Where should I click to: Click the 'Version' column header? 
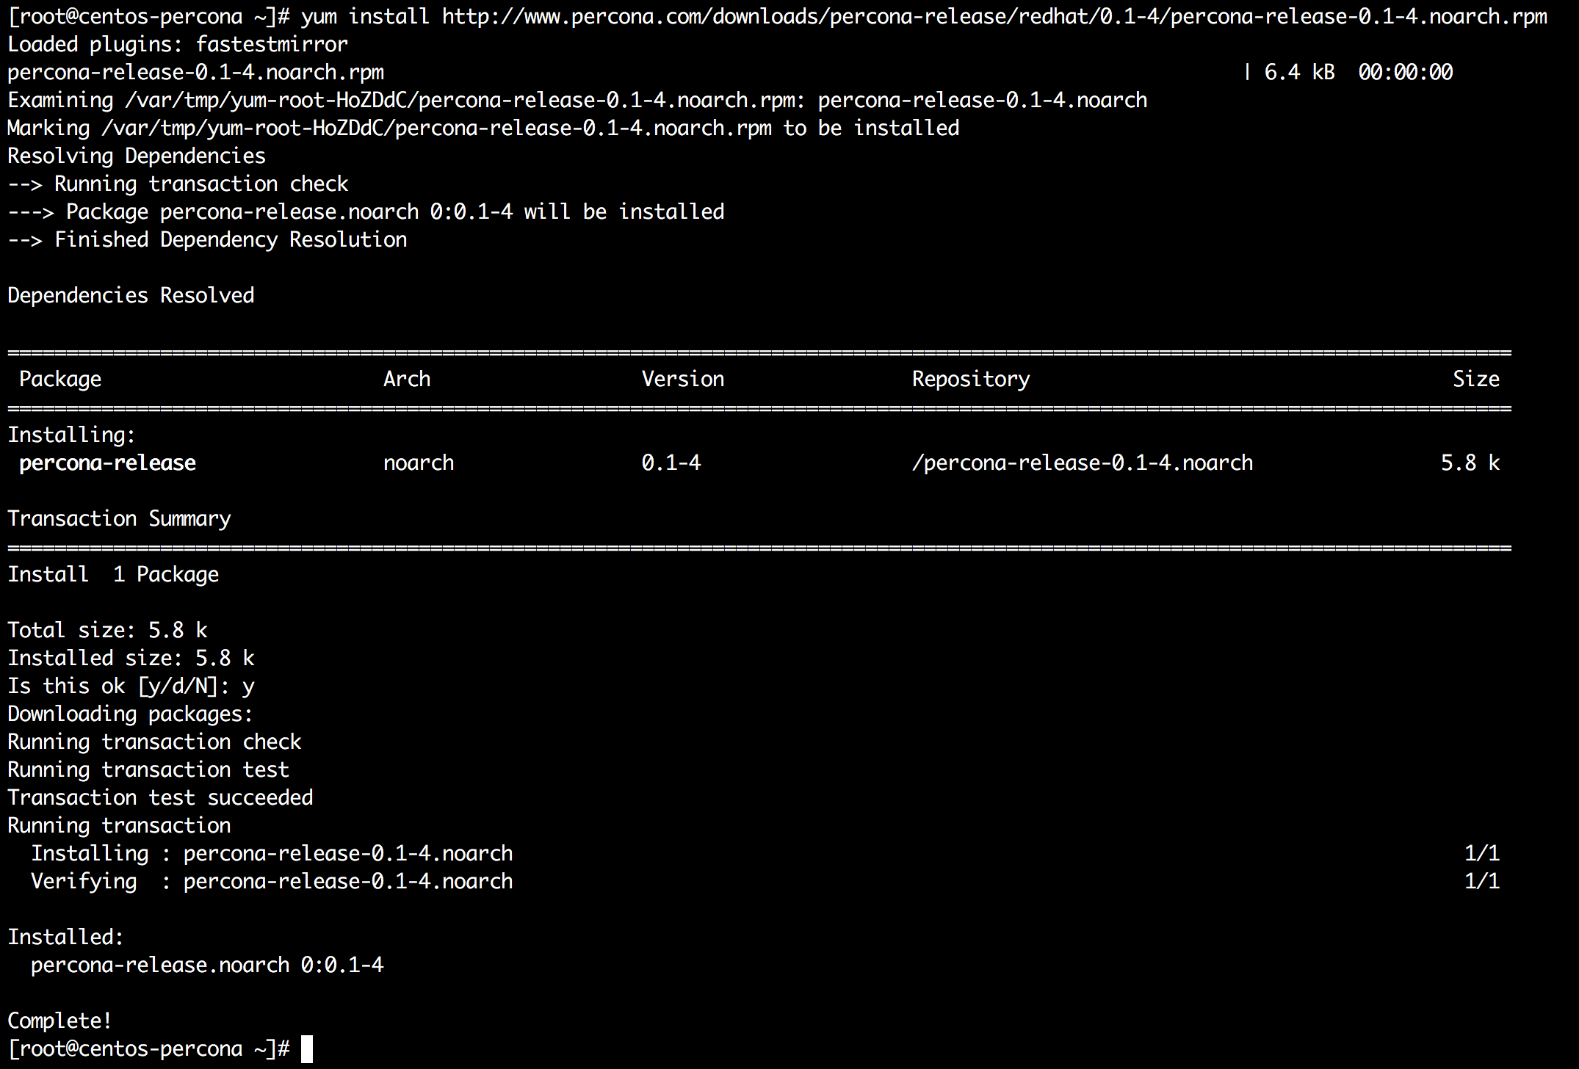[683, 379]
